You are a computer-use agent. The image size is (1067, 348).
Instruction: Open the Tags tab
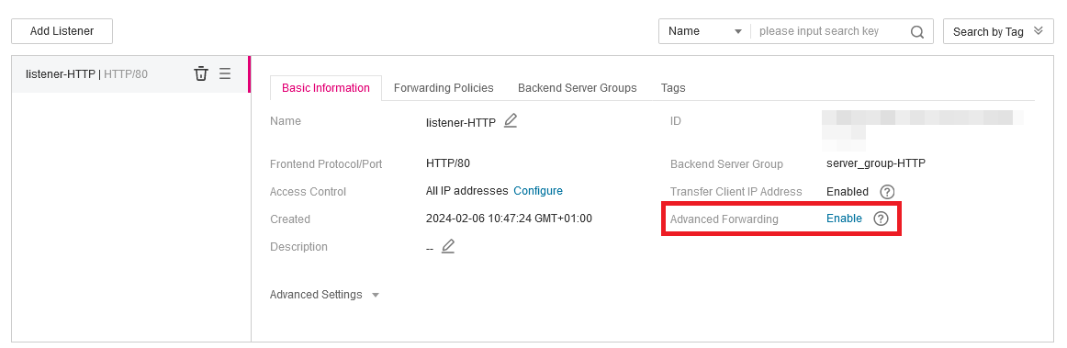tap(673, 88)
